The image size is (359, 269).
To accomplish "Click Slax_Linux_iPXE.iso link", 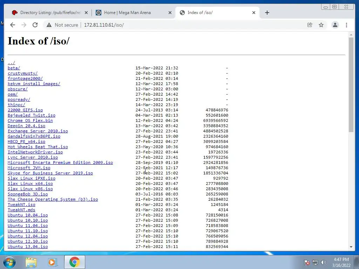I will (31, 178).
